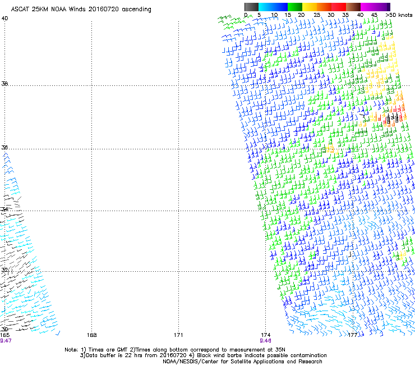Click the blue 10-15 knots legend swatch
Screen dimensions: 415x365
280,7
